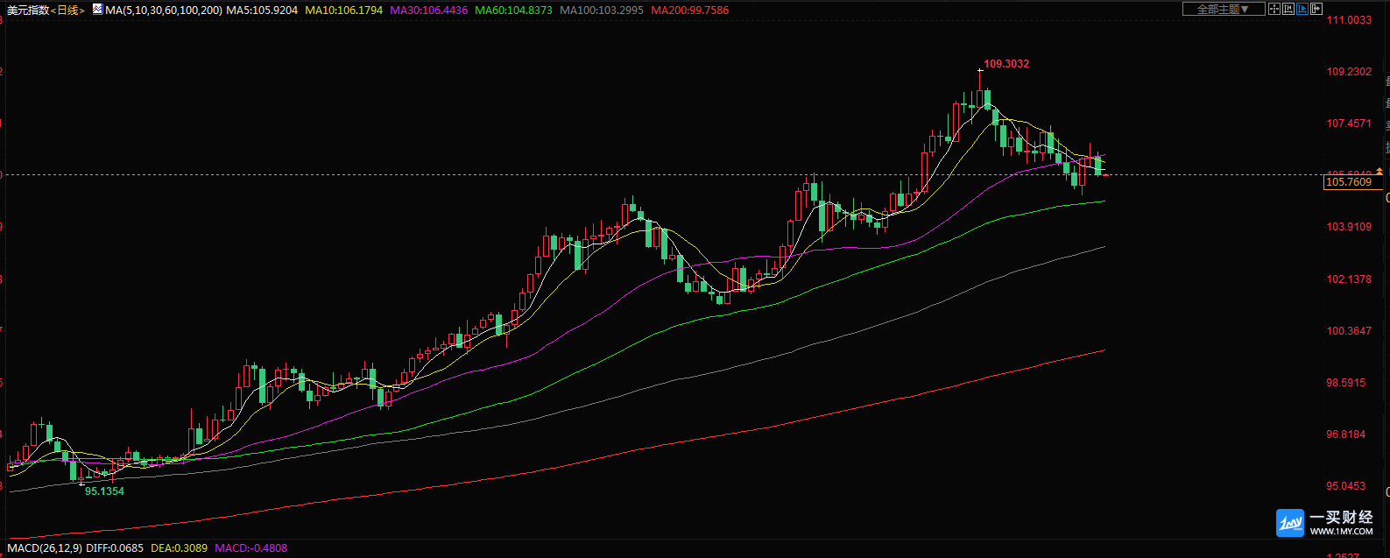1390x558 pixels.
Task: Click the 95.1354 low price marker
Action: coord(104,491)
